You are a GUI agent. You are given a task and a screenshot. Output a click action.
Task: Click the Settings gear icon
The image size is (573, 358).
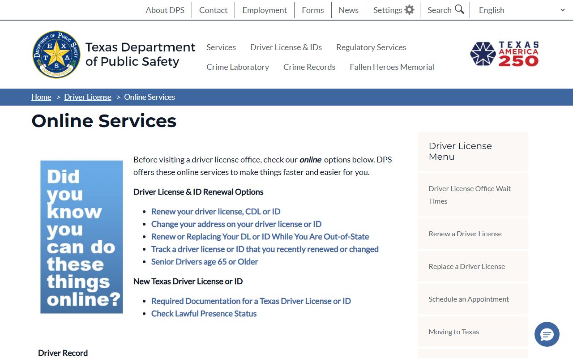[409, 10]
